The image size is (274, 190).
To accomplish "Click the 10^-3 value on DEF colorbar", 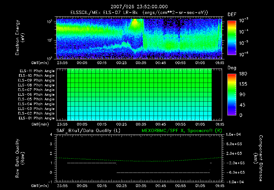I will pos(243,20).
